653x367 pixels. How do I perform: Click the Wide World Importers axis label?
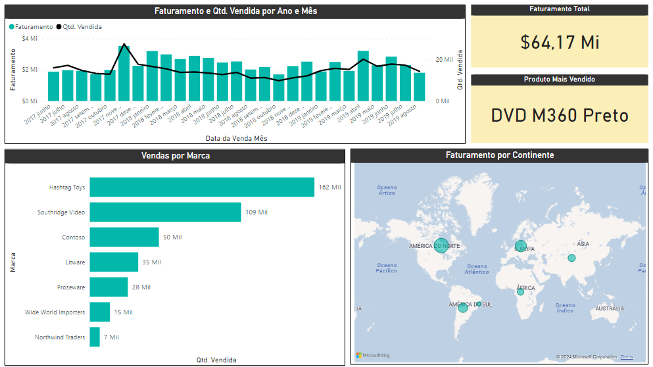click(x=55, y=312)
